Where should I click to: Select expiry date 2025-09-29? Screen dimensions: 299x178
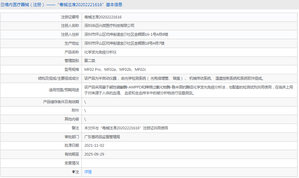point(94,154)
